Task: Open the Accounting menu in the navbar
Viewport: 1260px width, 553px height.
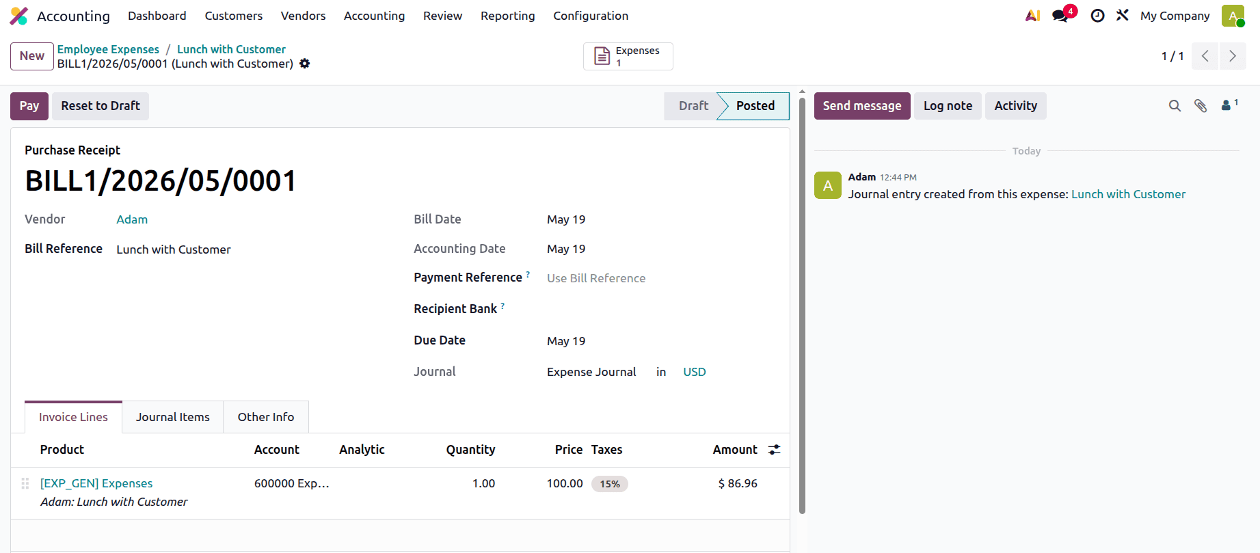Action: [x=374, y=16]
